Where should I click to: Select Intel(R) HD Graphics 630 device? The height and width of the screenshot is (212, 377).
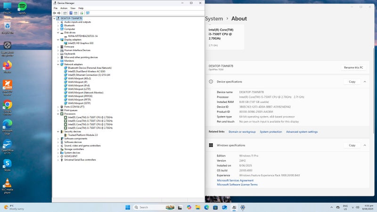click(81, 43)
